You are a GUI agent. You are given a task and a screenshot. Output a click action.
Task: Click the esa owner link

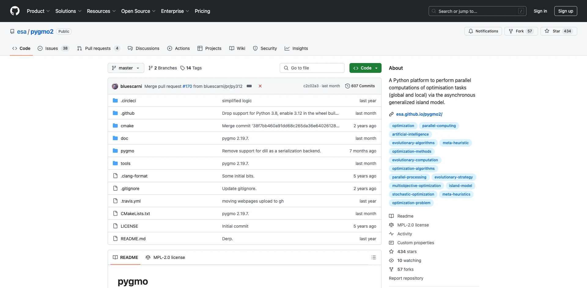22,32
